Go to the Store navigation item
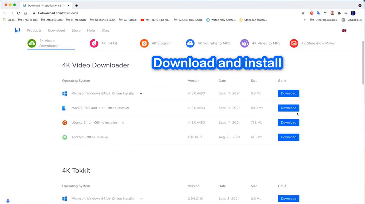 (x=76, y=30)
